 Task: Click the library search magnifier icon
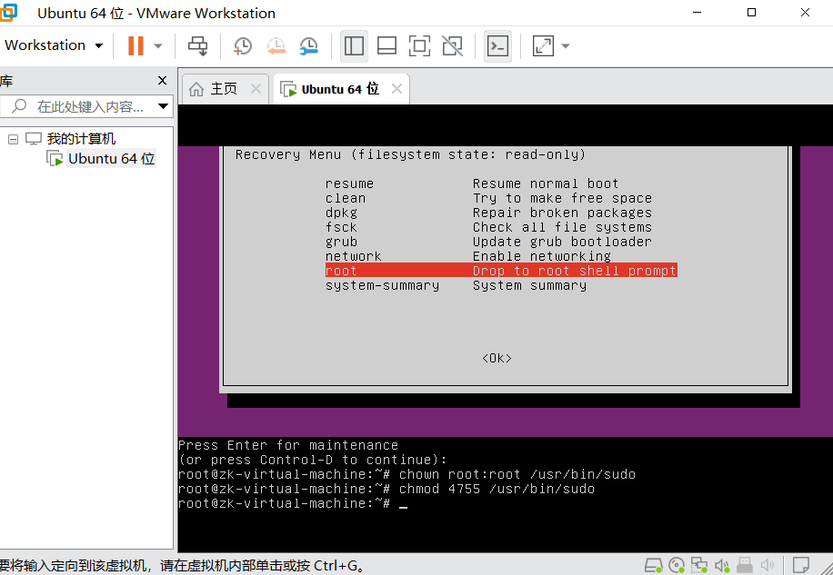click(x=20, y=106)
